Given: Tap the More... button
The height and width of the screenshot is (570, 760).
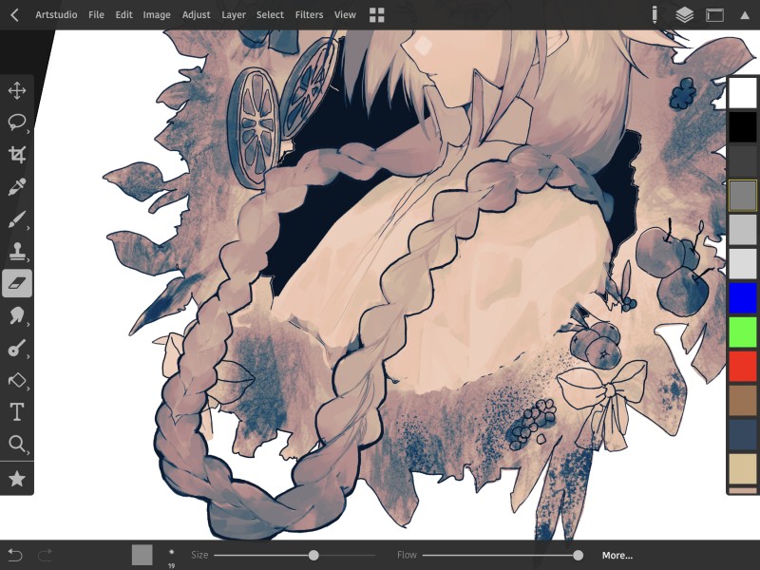Looking at the screenshot, I should (617, 556).
